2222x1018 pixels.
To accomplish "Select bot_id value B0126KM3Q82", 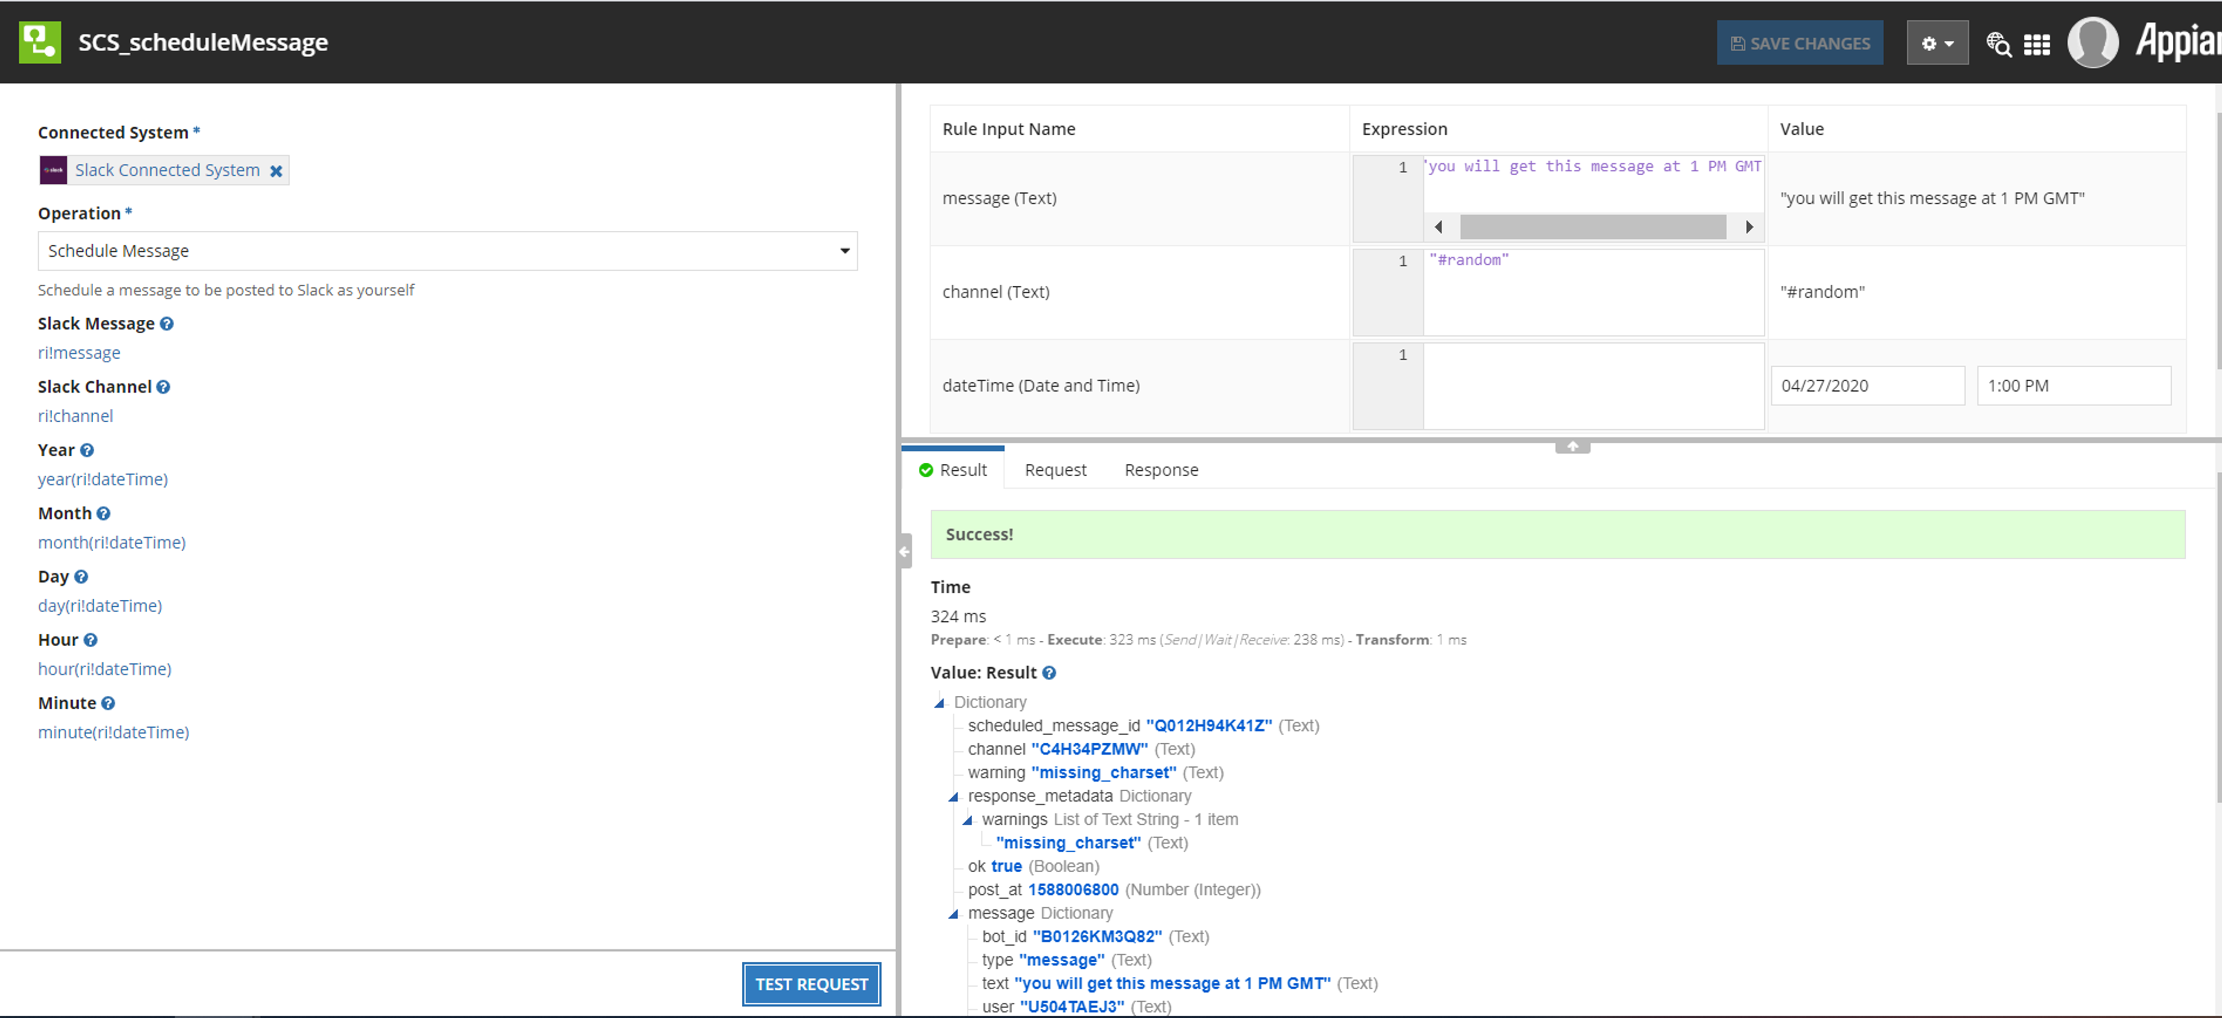I will [x=1097, y=936].
